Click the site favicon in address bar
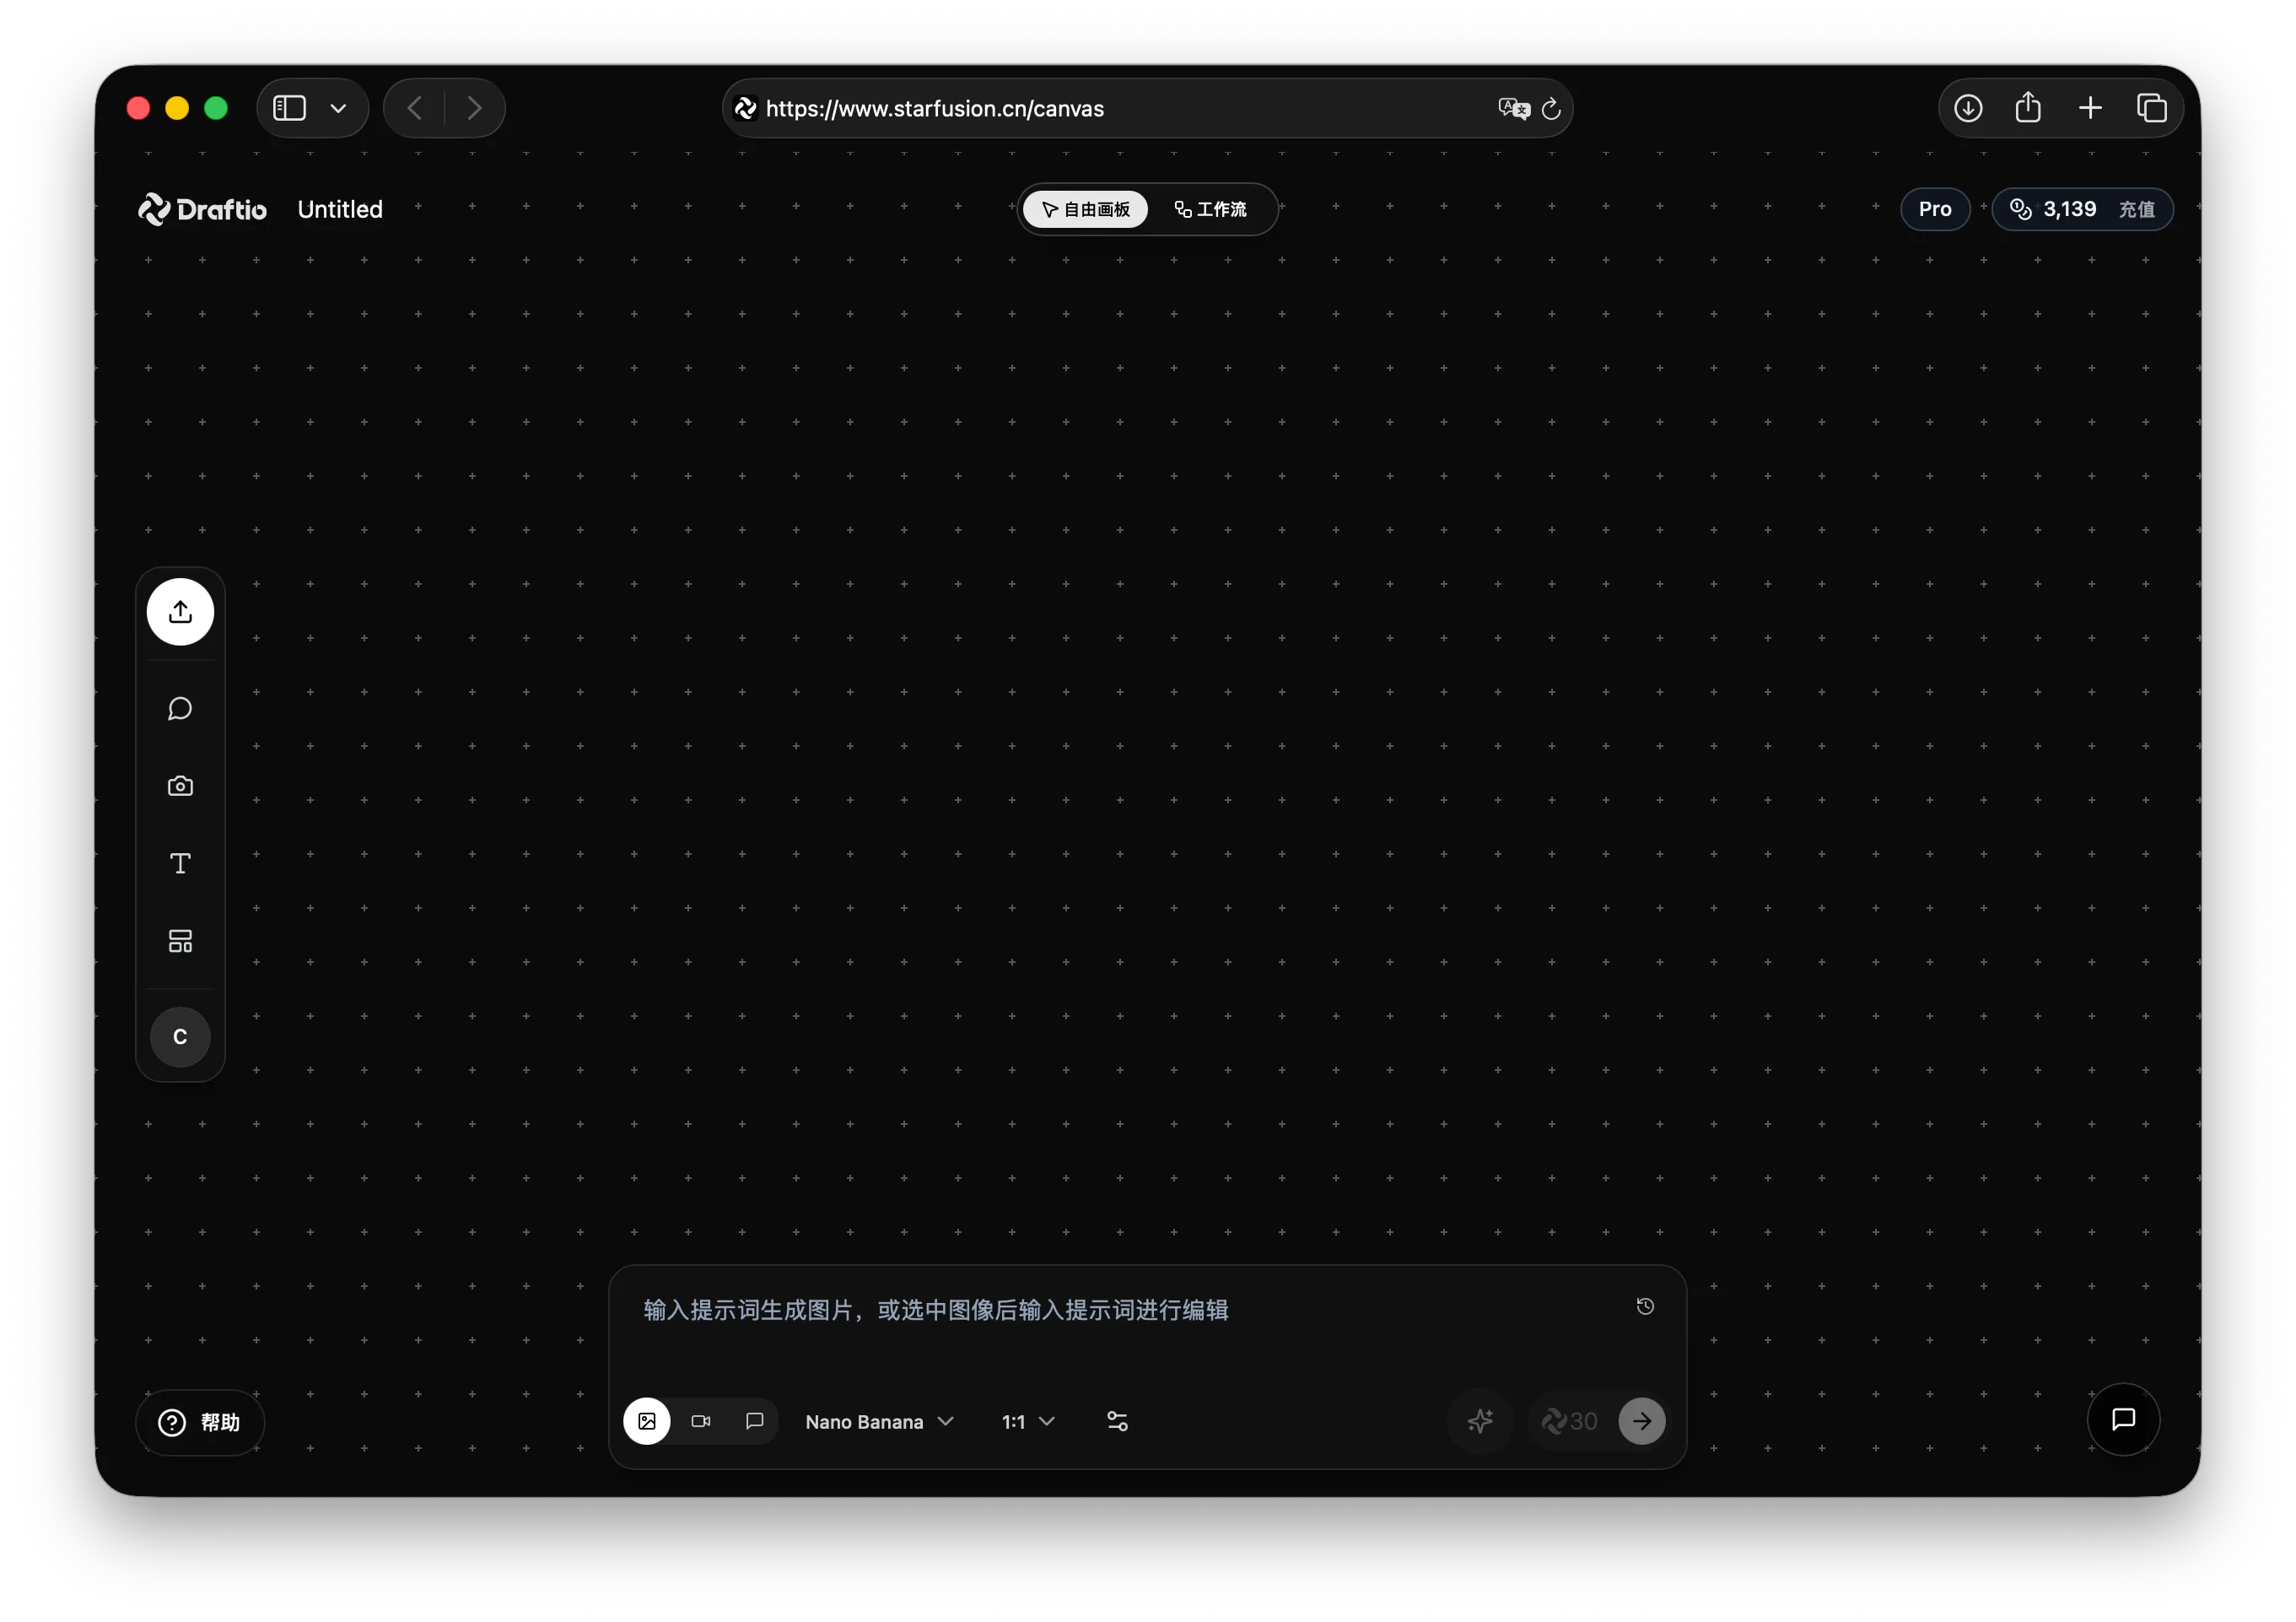This screenshot has height=1622, width=2296. (746, 108)
